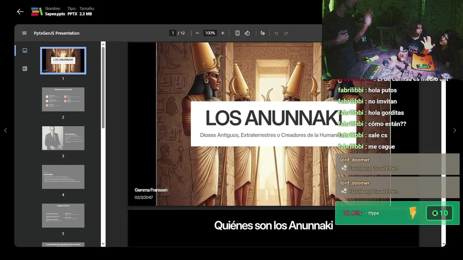Viewport: 463px width, 260px height.
Task: Click the 02/3/2047 date text
Action: (144, 198)
